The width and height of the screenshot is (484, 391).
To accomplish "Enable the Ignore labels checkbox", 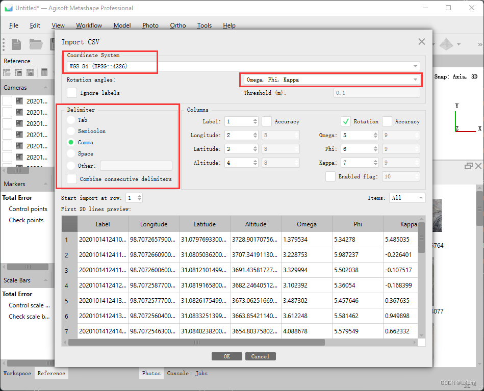I will [x=72, y=93].
